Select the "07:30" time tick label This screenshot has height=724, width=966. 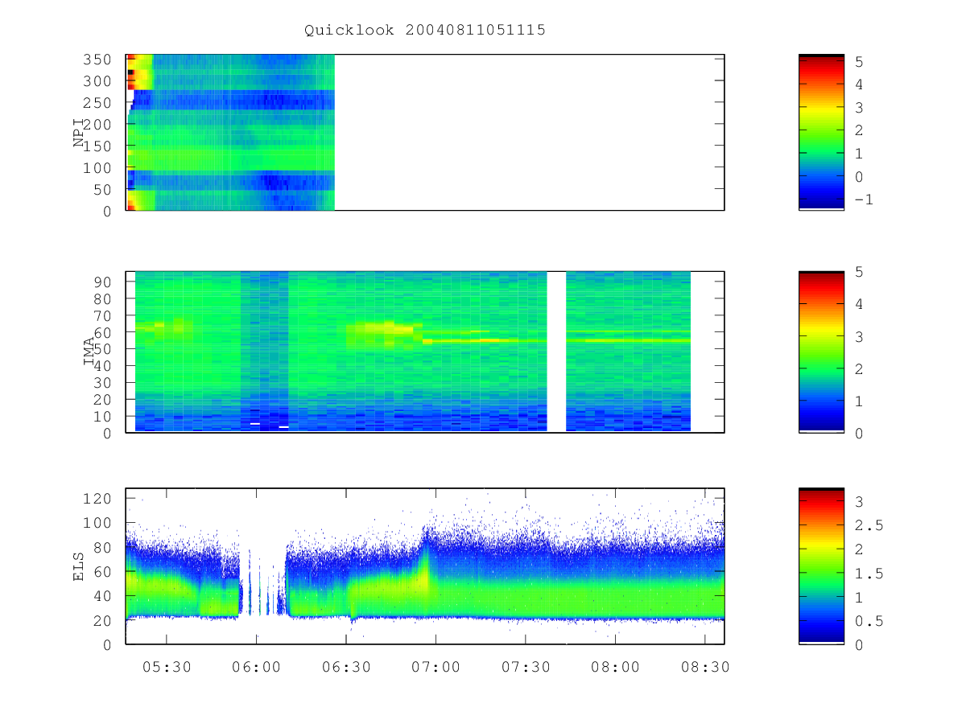[526, 667]
